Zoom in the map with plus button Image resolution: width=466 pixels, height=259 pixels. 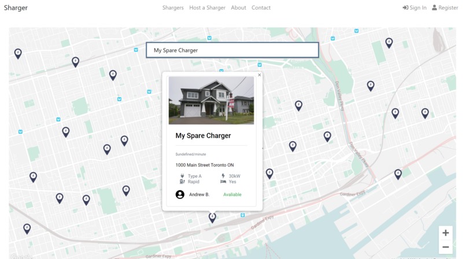[446, 232]
